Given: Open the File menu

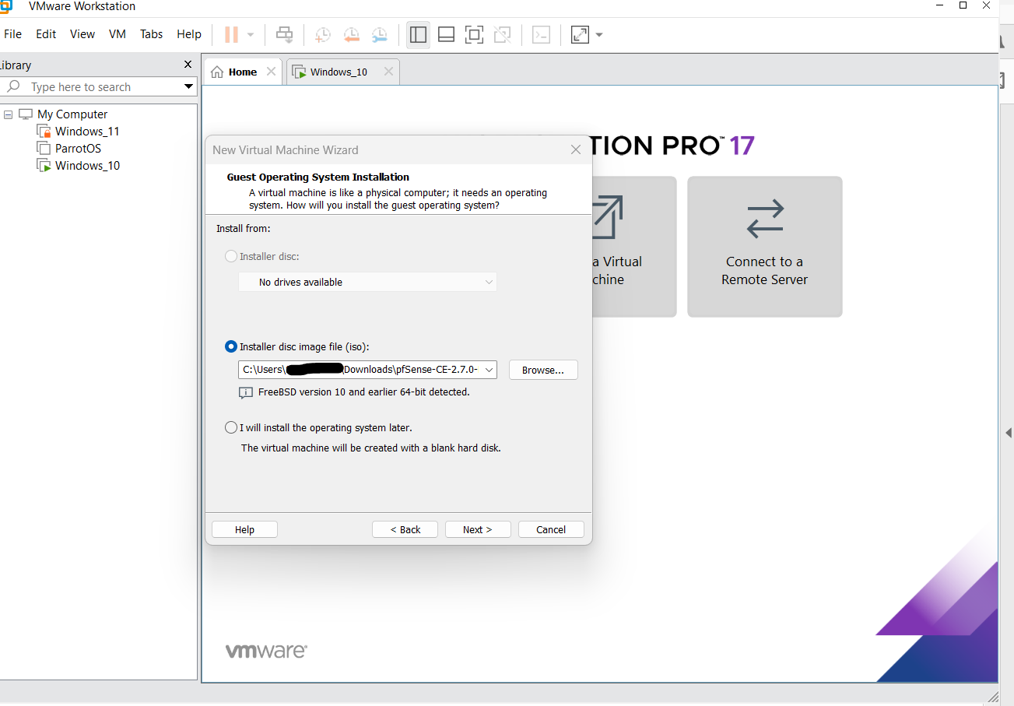Looking at the screenshot, I should [13, 34].
